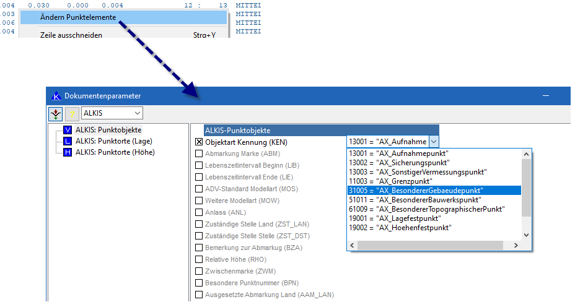Click the horizontal scrollbar right arrow
Image resolution: width=588 pixels, height=302 pixels.
tap(517, 246)
